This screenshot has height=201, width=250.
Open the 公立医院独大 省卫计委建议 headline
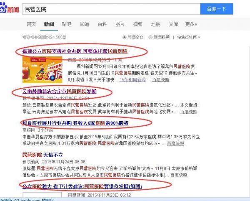(x=82, y=186)
